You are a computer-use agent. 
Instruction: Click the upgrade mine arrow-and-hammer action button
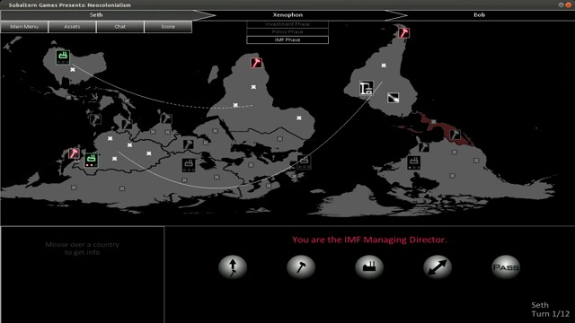(233, 267)
